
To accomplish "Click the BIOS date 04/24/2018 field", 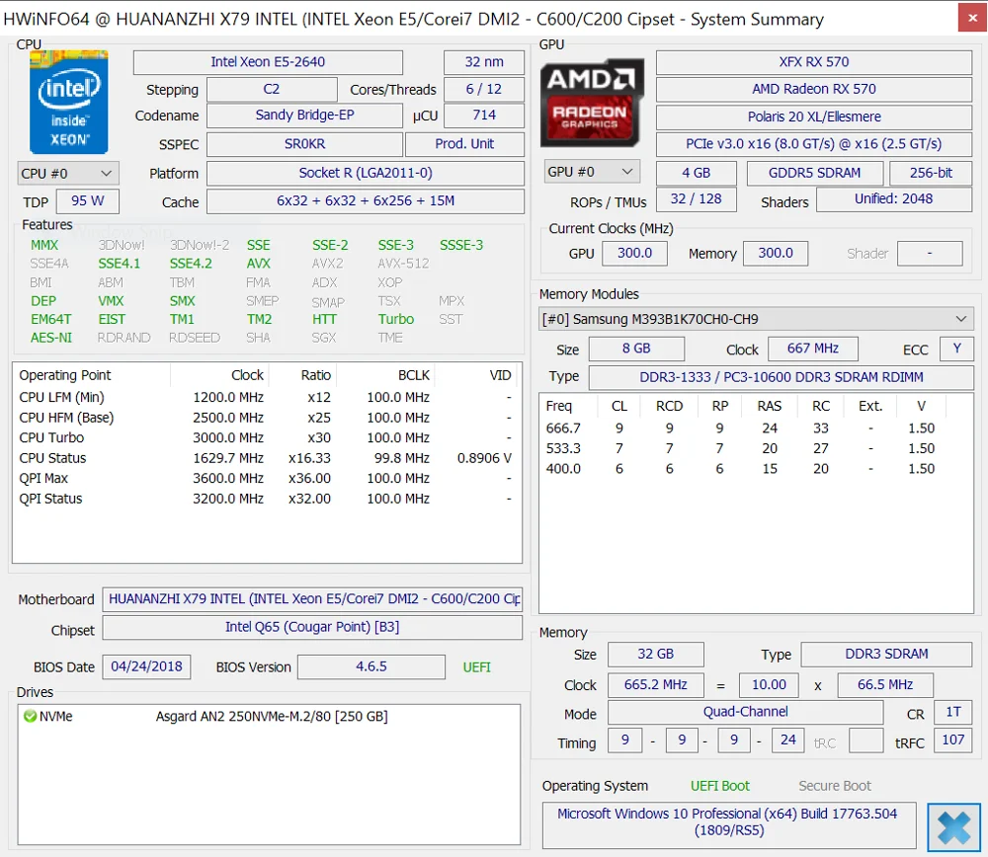I will coord(146,666).
